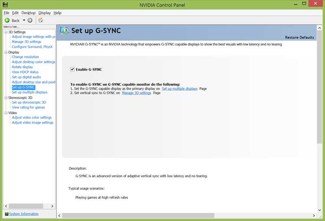The height and width of the screenshot is (221, 325).
Task: Click the Stereoscopic 3D category label
Action: tap(20, 97)
